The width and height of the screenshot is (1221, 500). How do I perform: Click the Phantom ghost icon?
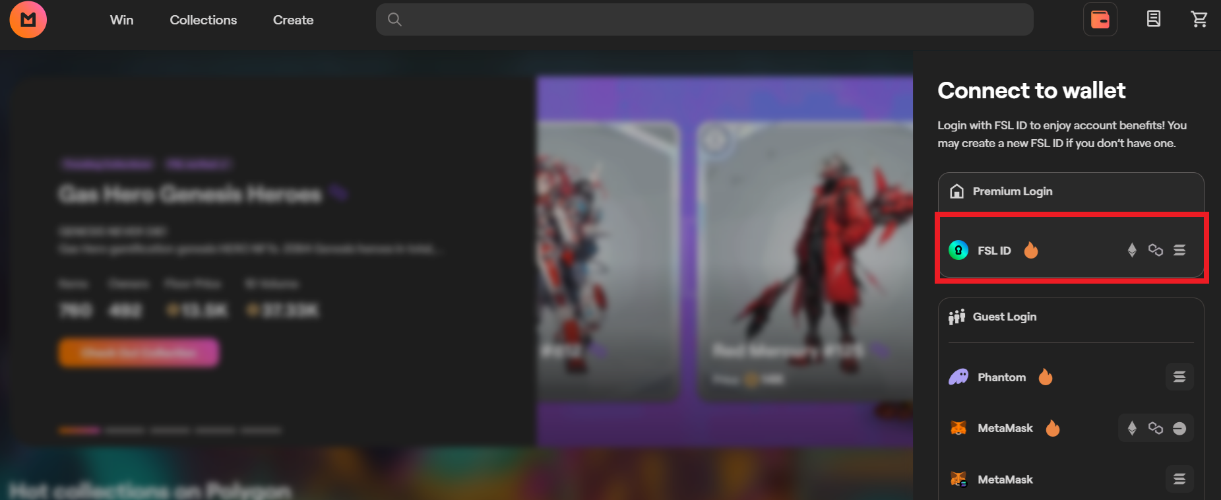(958, 377)
